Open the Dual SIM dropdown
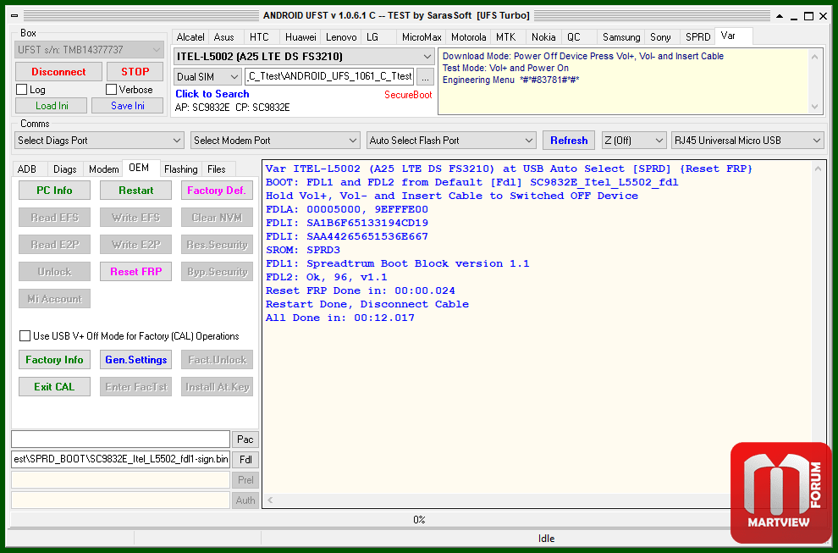Image resolution: width=838 pixels, height=553 pixels. pyautogui.click(x=207, y=76)
